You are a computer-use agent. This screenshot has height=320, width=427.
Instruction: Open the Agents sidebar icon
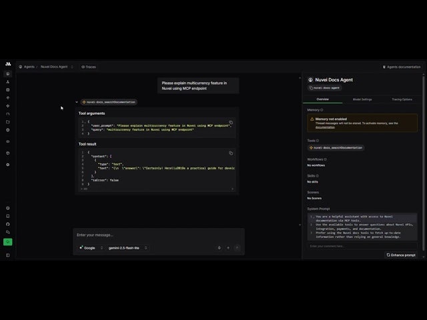coord(8,74)
